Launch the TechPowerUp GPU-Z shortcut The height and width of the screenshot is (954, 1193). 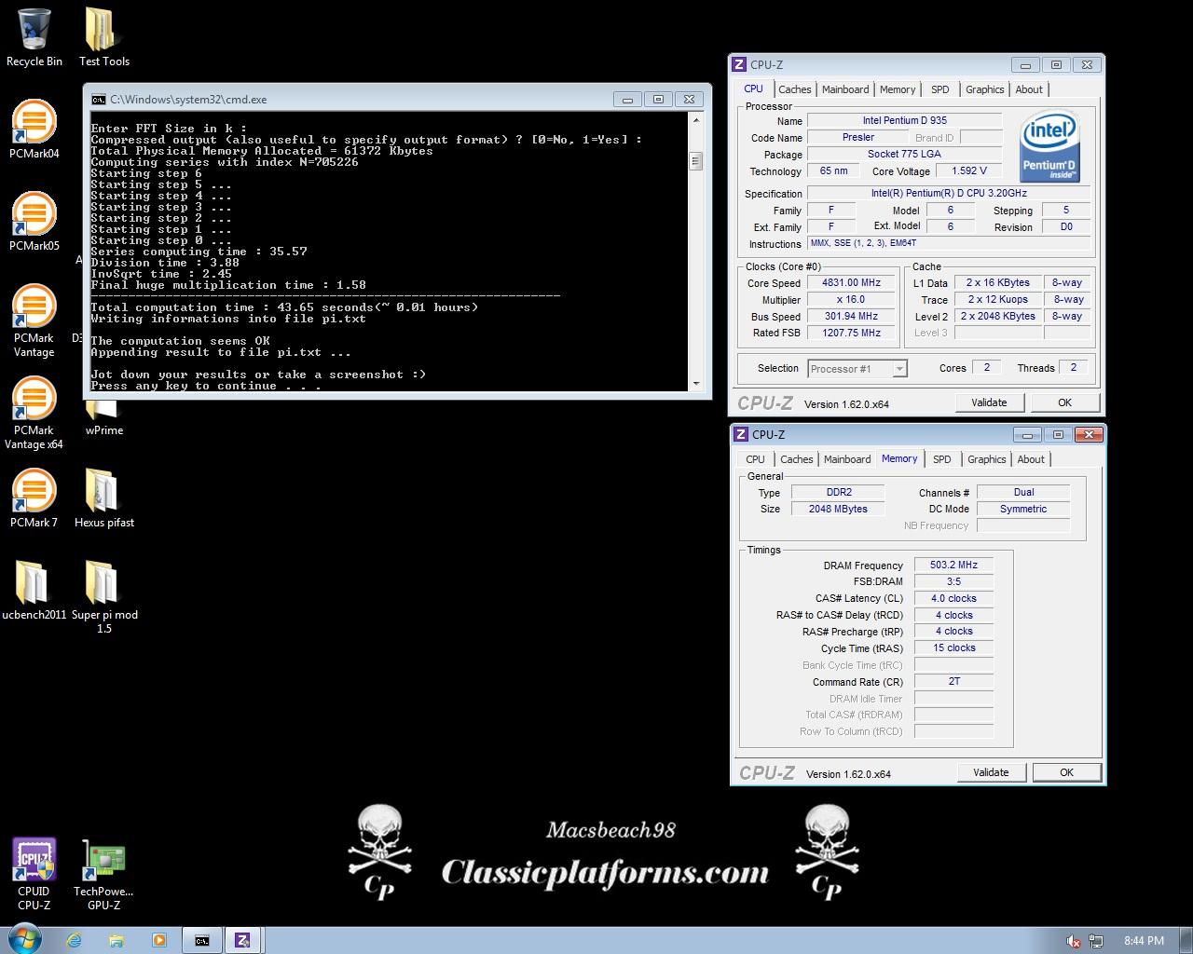point(103,874)
